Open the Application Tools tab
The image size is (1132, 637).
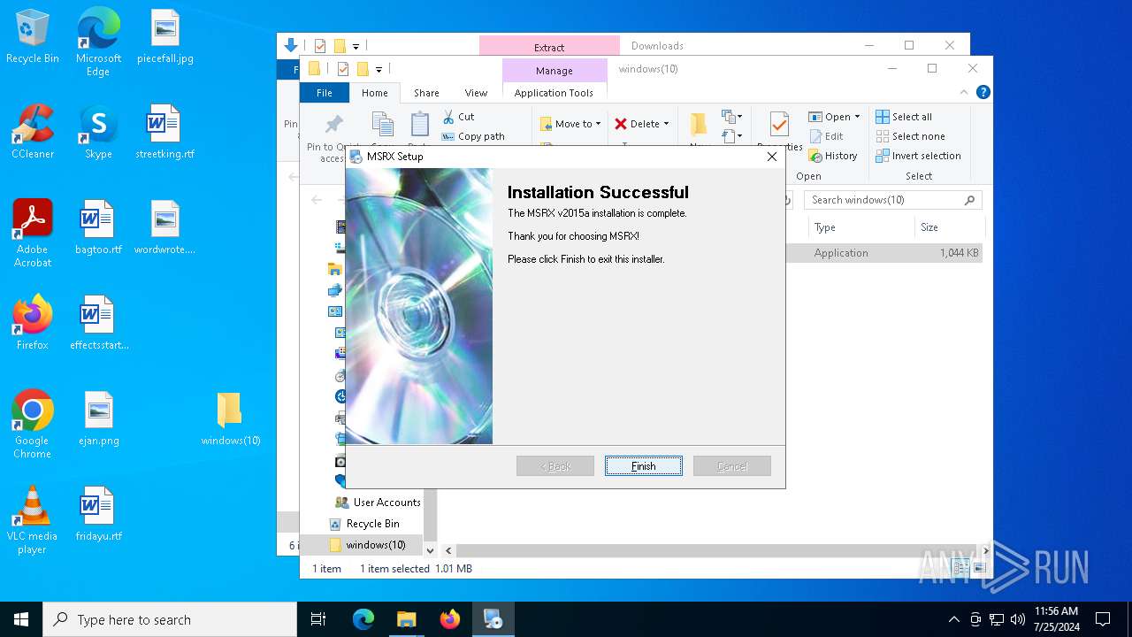pyautogui.click(x=555, y=93)
